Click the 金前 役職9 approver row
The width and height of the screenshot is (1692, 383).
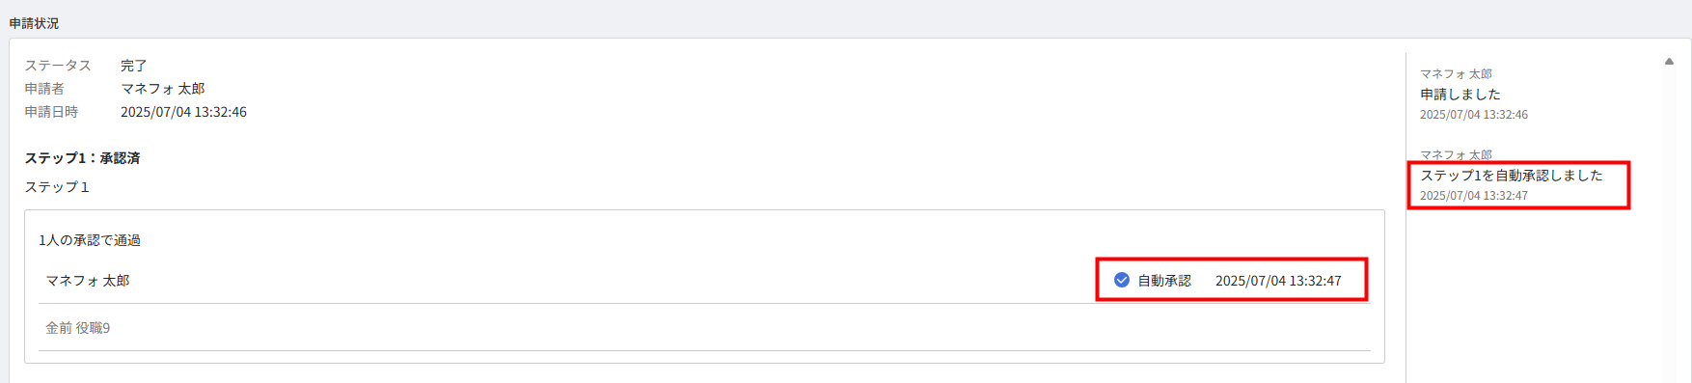coord(704,328)
